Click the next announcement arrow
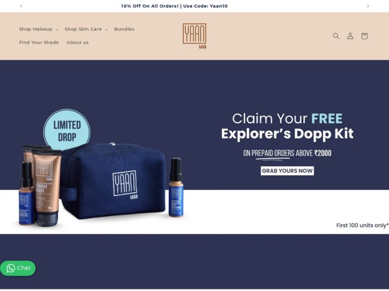 pyautogui.click(x=368, y=6)
